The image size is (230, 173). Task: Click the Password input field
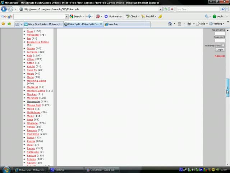(x=220, y=41)
